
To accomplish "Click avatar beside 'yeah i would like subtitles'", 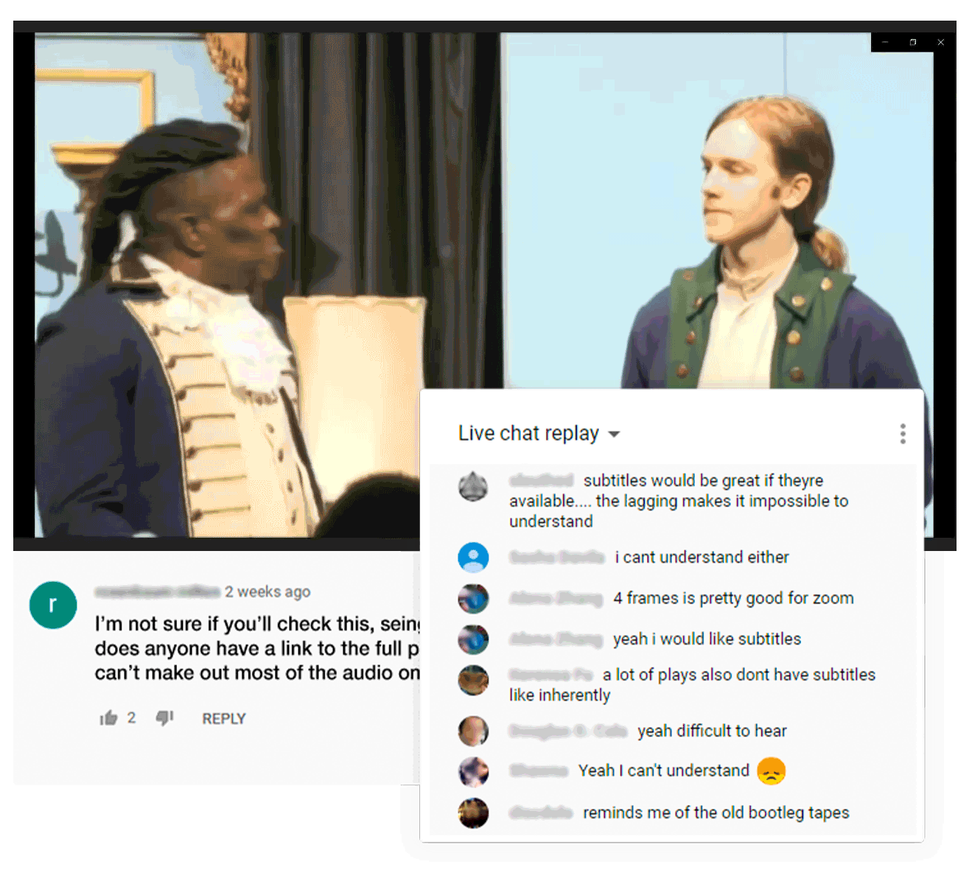I will (473, 639).
